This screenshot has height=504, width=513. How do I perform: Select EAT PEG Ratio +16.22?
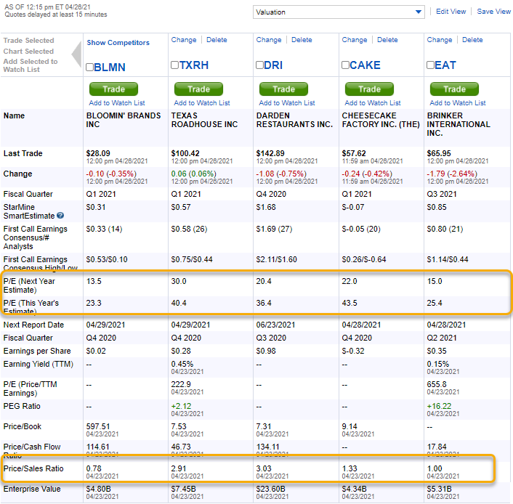point(439,406)
